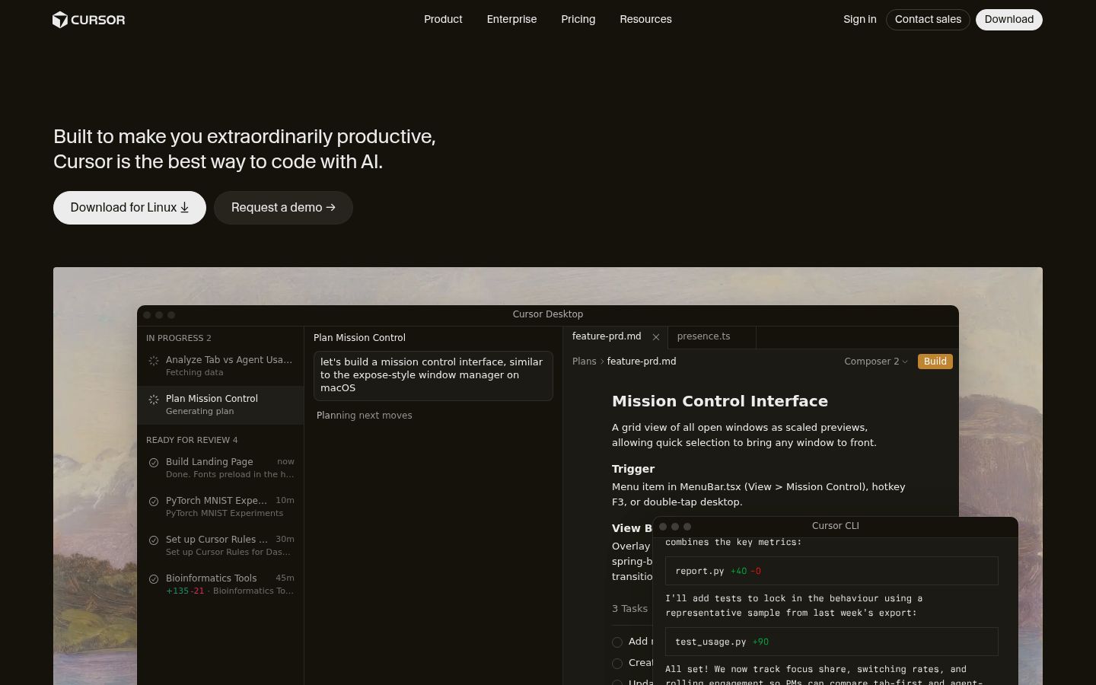Image resolution: width=1096 pixels, height=685 pixels.
Task: Open the Set up Cursor Rules task
Action: click(221, 545)
